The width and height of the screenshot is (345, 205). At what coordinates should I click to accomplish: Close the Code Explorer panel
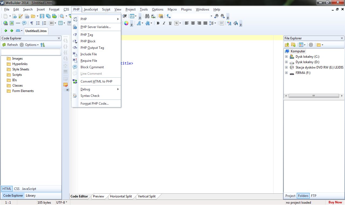tap(59, 38)
